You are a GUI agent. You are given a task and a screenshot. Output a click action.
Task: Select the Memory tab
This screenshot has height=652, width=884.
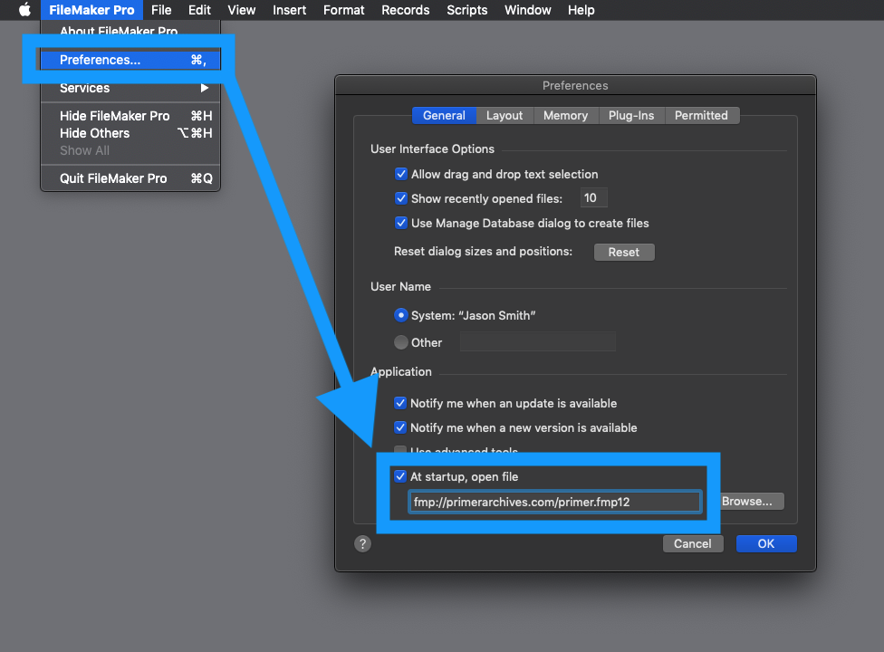tap(565, 115)
